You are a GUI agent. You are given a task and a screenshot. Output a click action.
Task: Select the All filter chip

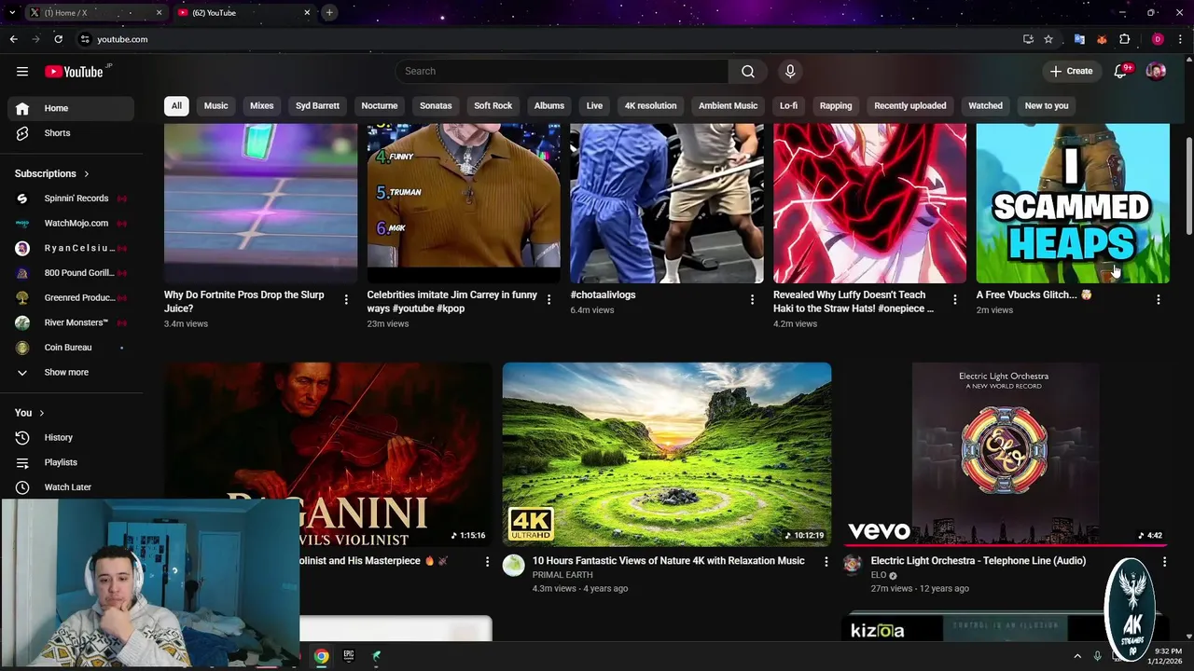tap(176, 106)
